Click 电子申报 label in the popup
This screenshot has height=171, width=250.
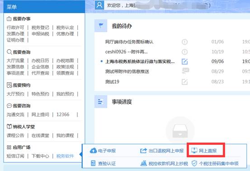coord(107,151)
